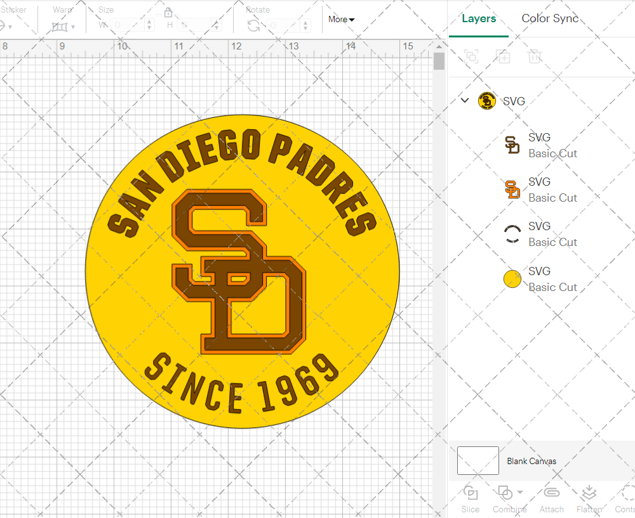This screenshot has width=635, height=518.
Task: Toggle the size lock aspect ratio icon
Action: point(168,12)
